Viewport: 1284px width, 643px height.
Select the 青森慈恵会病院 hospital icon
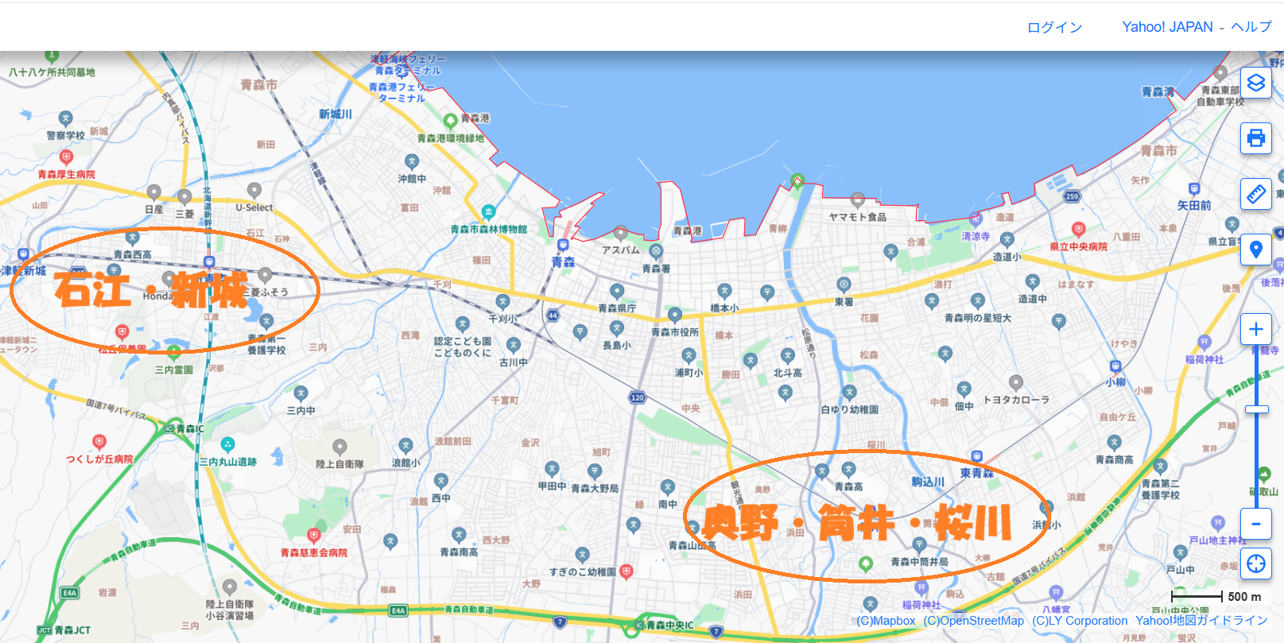coord(314,536)
